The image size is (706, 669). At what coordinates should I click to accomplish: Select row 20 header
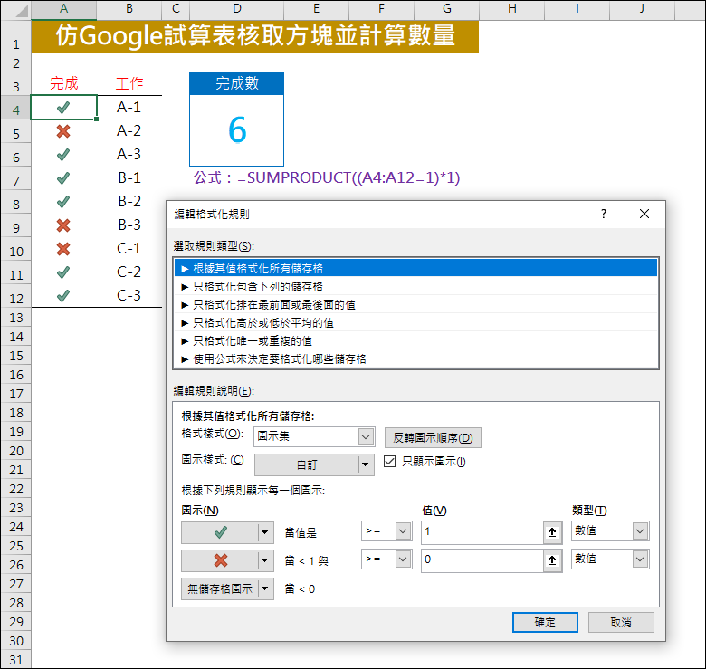point(15,451)
